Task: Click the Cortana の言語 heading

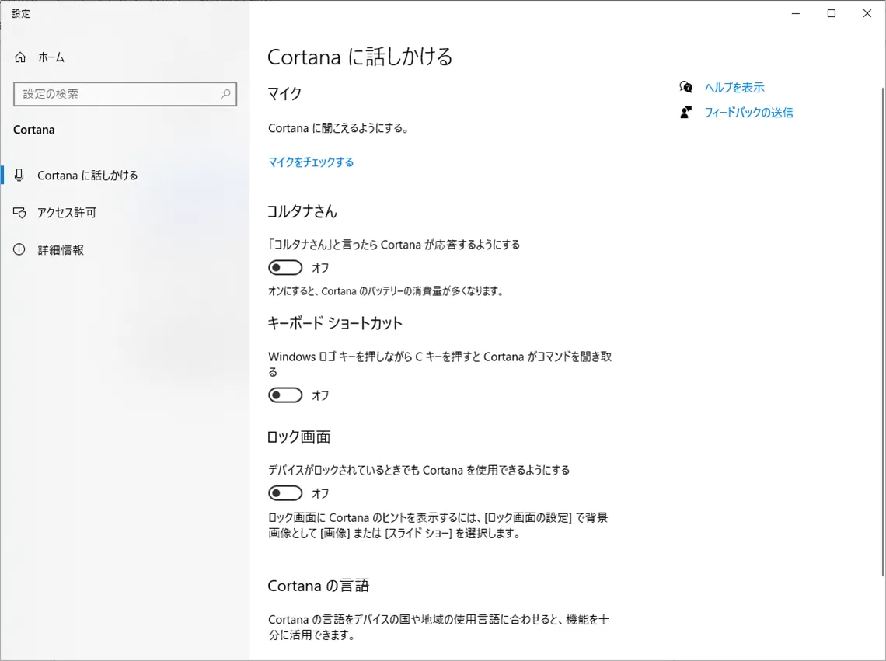Action: coord(318,586)
